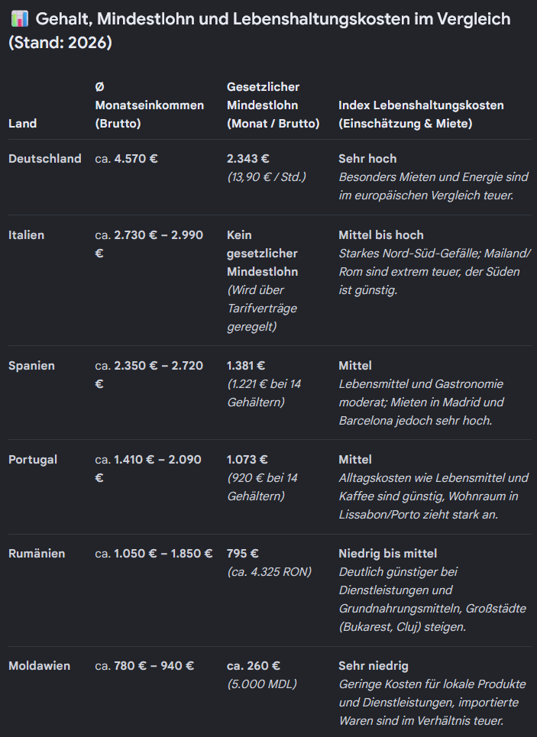537x737 pixels.
Task: Click the Moldawien row label
Action: pos(40,665)
